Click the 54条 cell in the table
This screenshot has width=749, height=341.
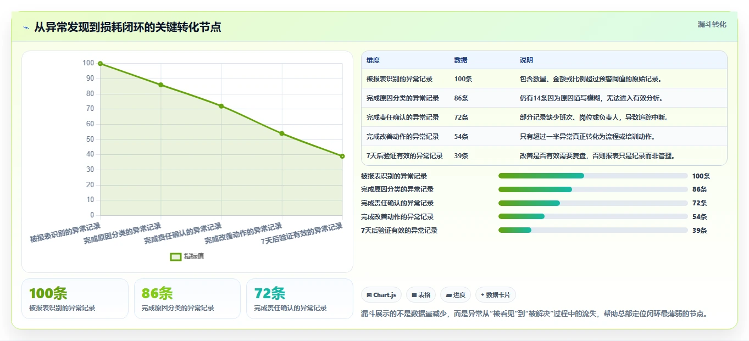tap(462, 137)
